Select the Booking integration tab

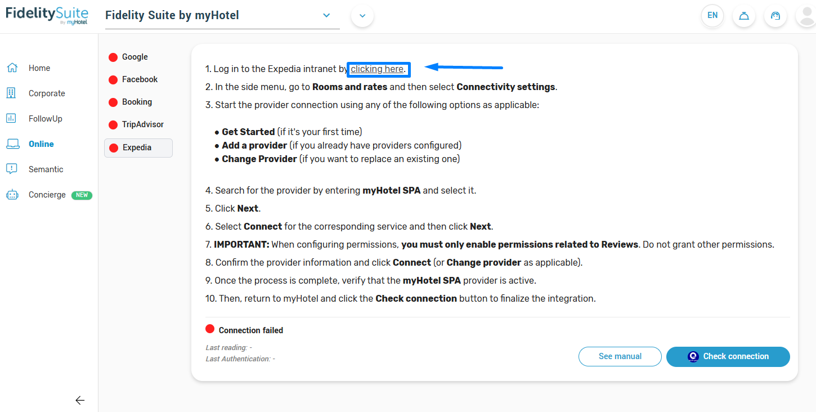tap(137, 102)
